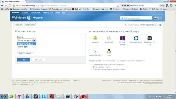This screenshot has width=176, height=99.
Task: Open the пресс-центр footer link
Action: (x=106, y=80)
